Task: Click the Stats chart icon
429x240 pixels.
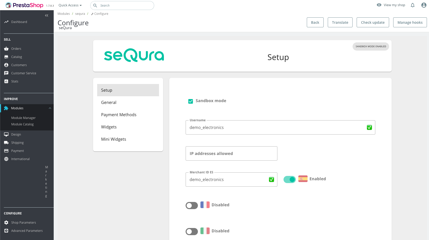Action: pos(6,81)
